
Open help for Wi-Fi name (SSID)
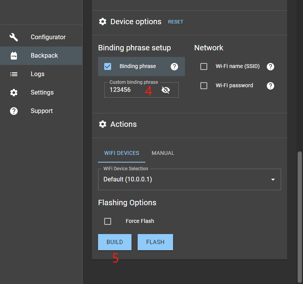click(270, 66)
